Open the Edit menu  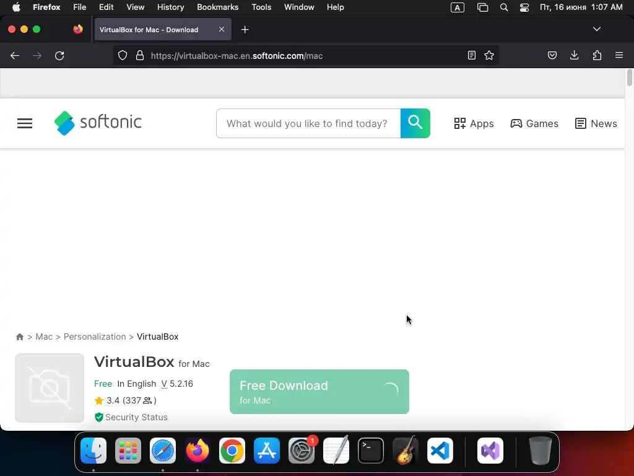click(106, 7)
